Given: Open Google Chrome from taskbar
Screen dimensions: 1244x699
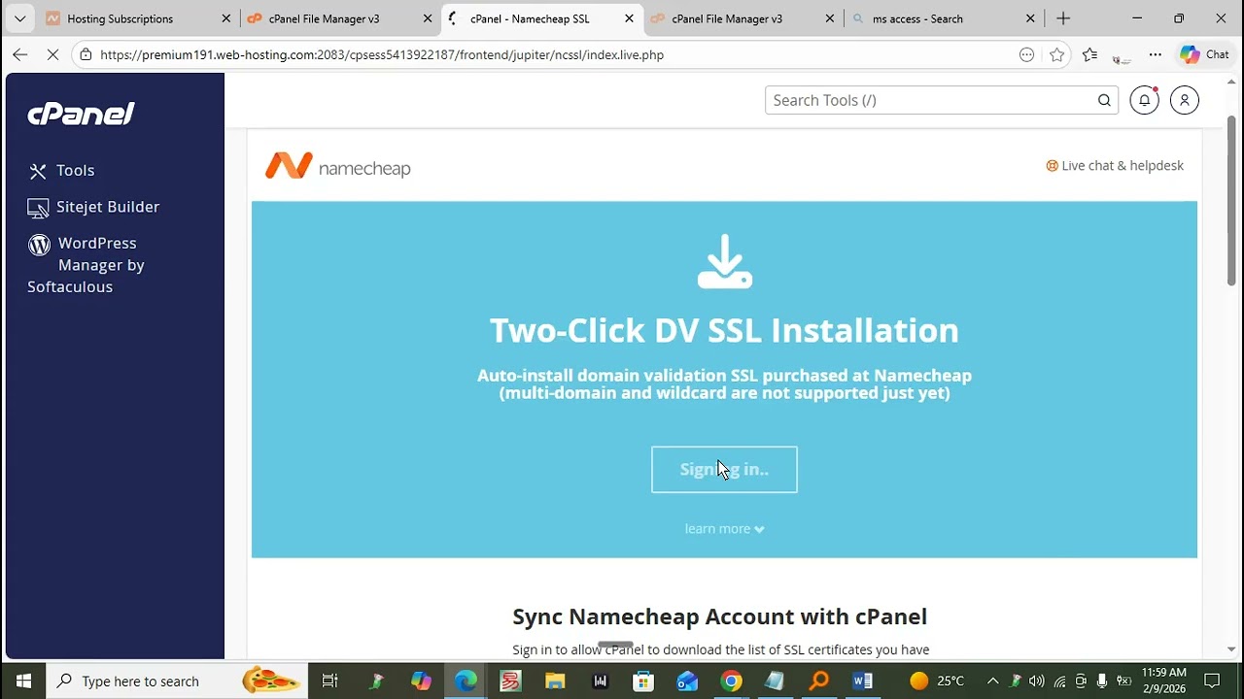Looking at the screenshot, I should click(x=732, y=681).
